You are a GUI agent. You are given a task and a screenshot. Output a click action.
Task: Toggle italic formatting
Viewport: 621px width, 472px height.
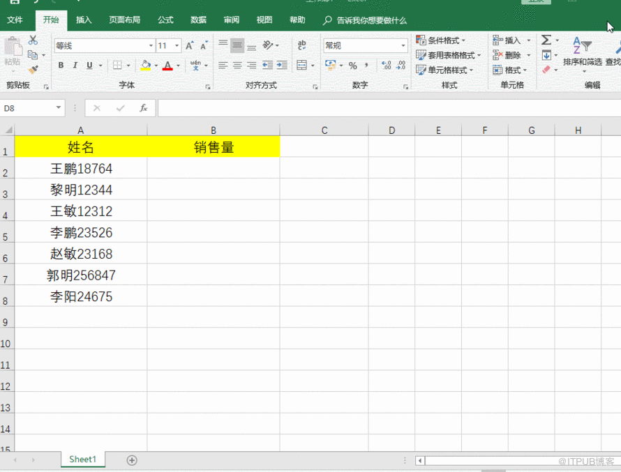coord(75,66)
